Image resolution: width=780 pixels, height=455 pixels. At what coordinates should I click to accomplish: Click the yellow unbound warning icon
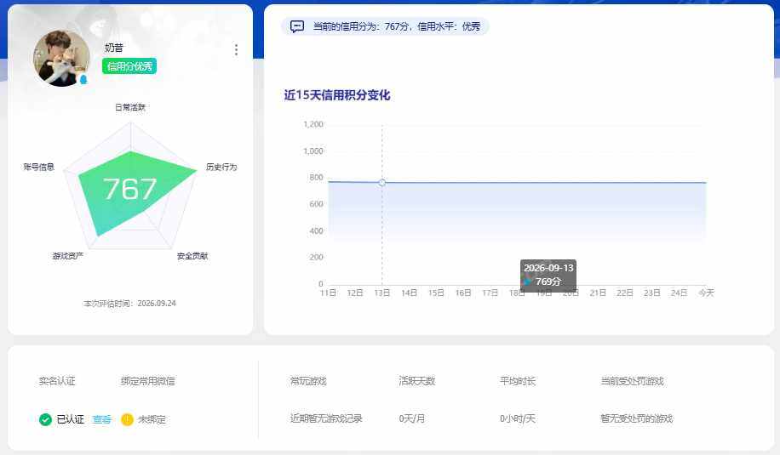(128, 419)
